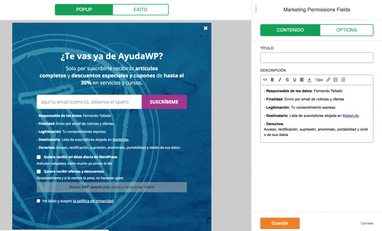This screenshot has width=382, height=231.
Task: Switch to the EXITO tab
Action: [x=140, y=10]
